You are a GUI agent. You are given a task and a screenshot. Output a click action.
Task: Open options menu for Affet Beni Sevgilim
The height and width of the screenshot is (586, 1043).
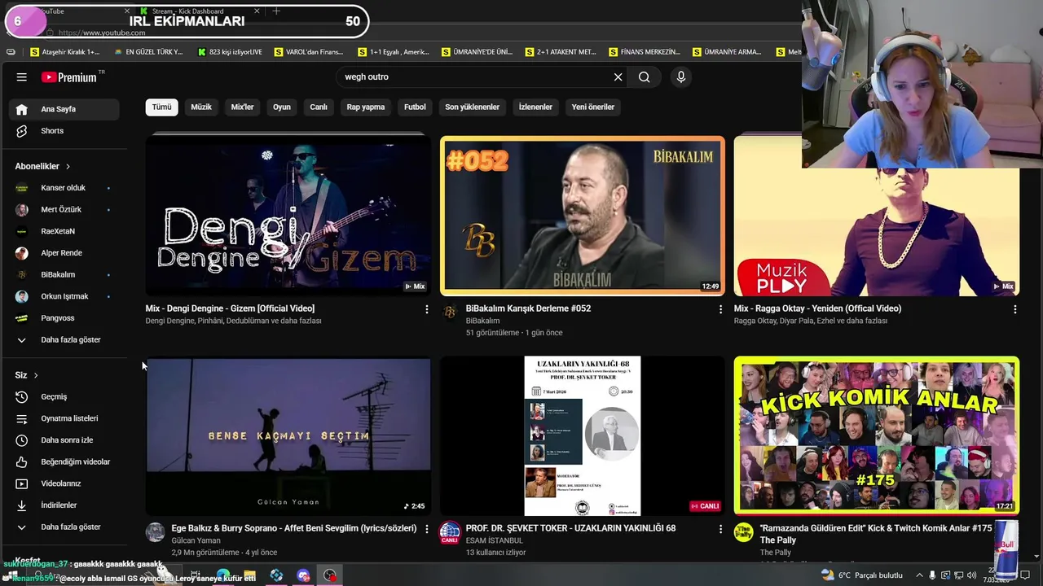(x=426, y=529)
